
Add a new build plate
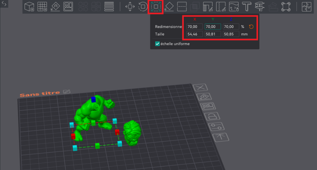42,7
